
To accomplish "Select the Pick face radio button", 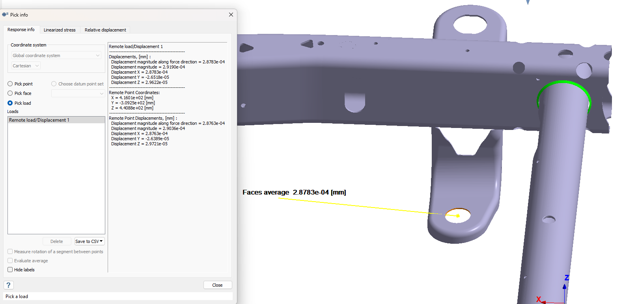I will pyautogui.click(x=10, y=93).
